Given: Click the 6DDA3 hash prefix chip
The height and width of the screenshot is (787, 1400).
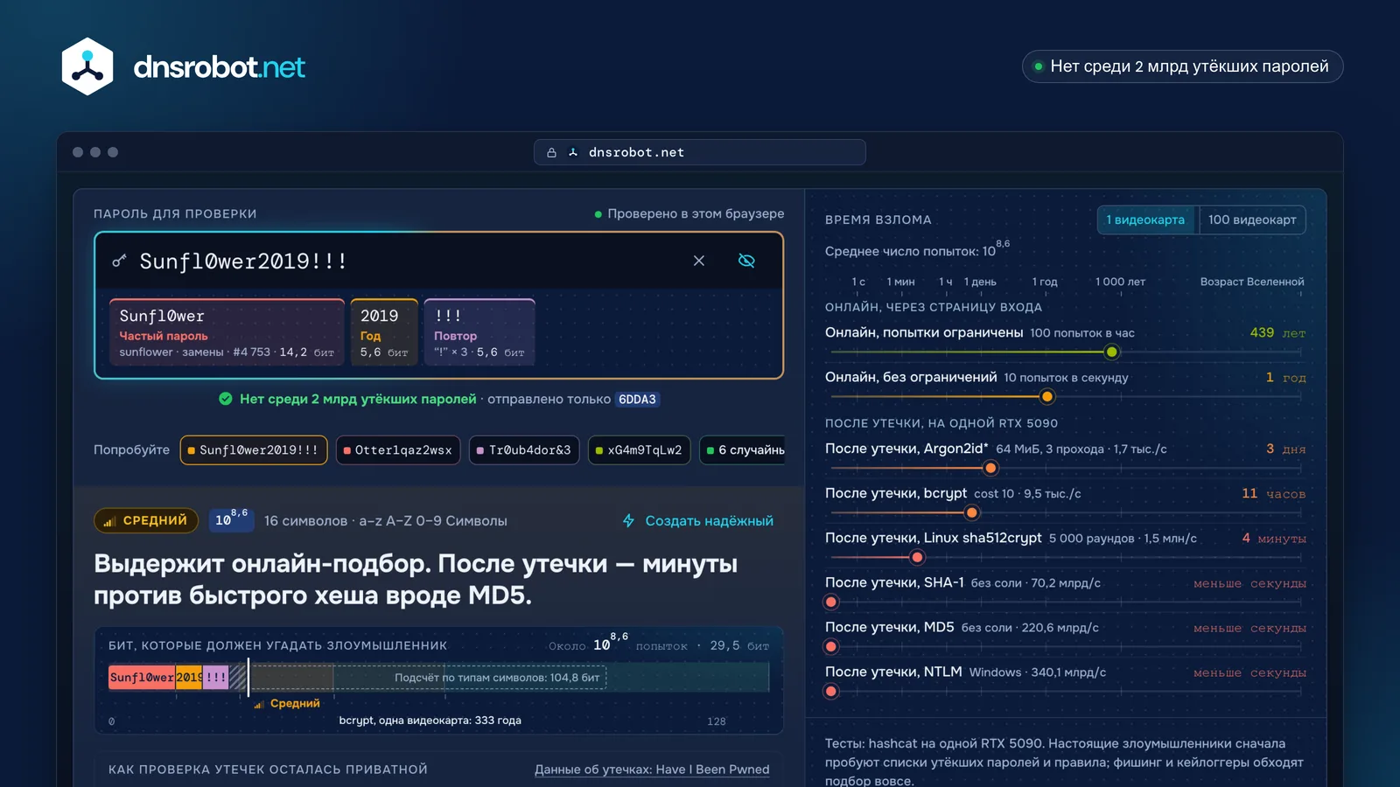Looking at the screenshot, I should pos(637,400).
